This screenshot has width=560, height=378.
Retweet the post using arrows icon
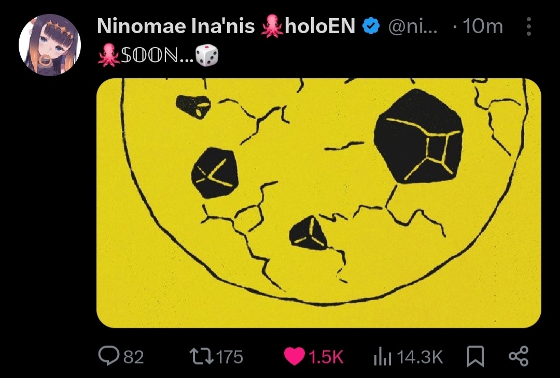[x=201, y=357]
